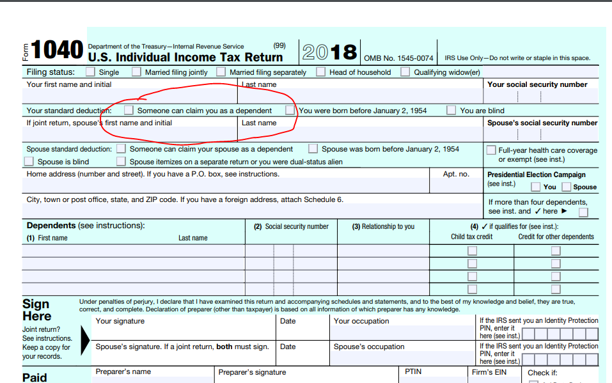
Task: Tick Presidential Election Campaign You box
Action: point(536,187)
